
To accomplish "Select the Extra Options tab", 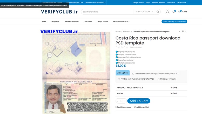I will [x=123, y=73].
